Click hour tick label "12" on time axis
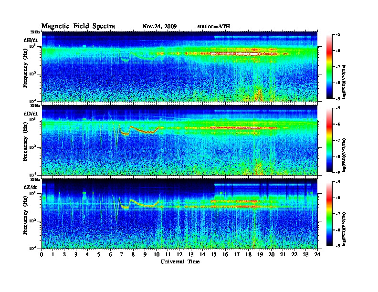 point(179,254)
